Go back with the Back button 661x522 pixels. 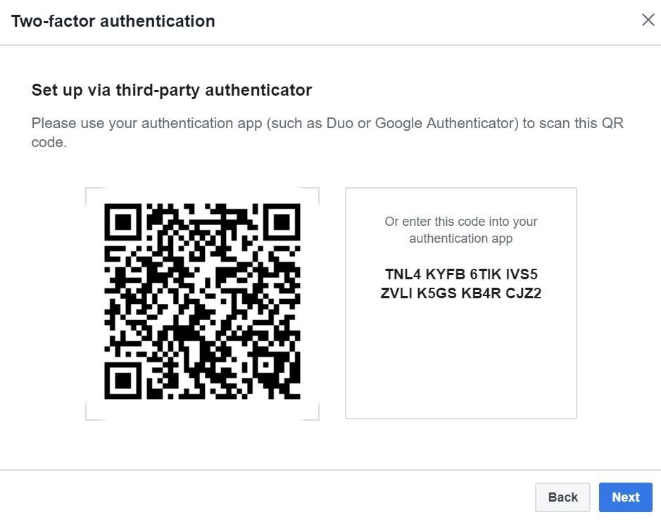click(x=562, y=497)
